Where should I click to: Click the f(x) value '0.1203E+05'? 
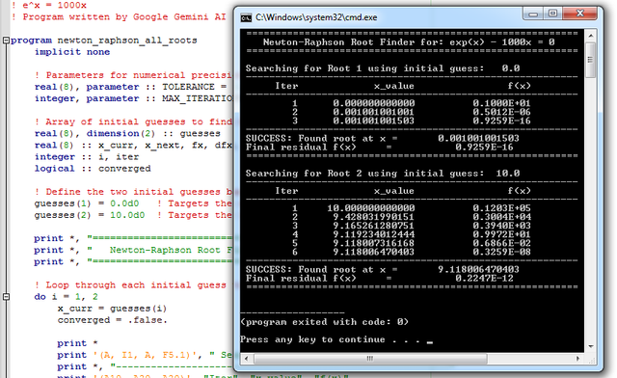coord(501,208)
